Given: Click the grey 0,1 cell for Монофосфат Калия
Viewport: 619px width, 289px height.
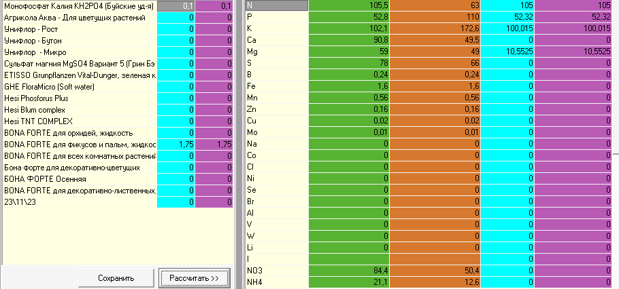Looking at the screenshot, I should point(176,6).
